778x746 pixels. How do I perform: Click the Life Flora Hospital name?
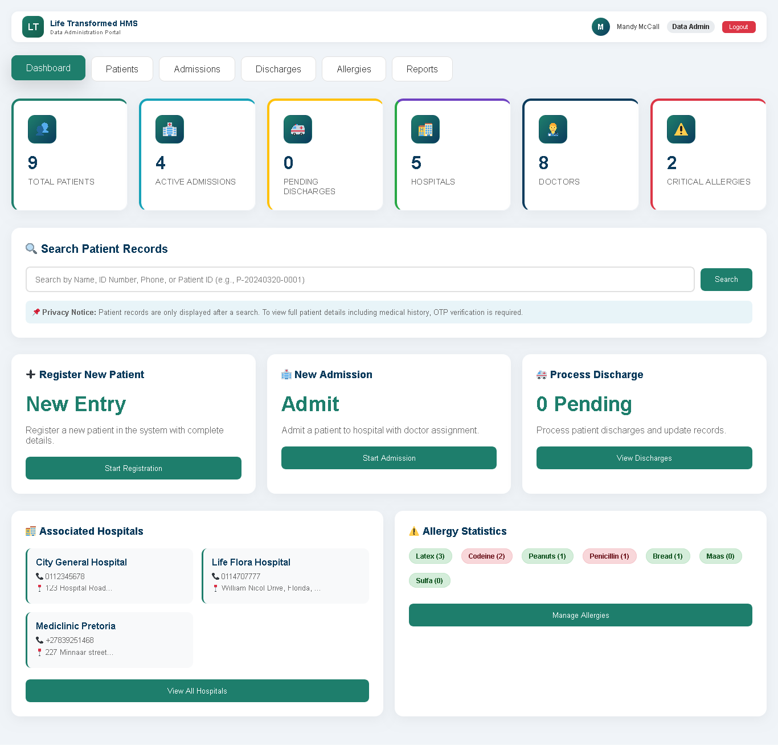point(251,562)
